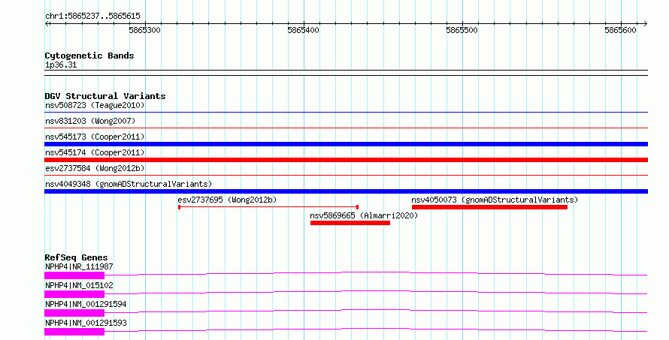Viewport: 669px width, 340px height.
Task: Open variant nsv831203 (Wong2007)
Action: click(x=90, y=121)
